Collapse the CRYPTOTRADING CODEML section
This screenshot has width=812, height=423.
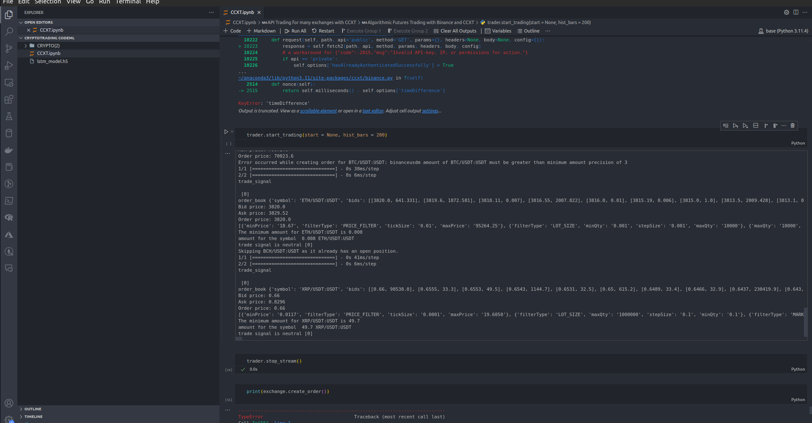point(118,38)
